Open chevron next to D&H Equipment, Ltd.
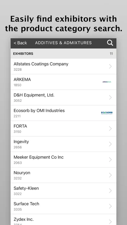The image size is (127, 225). (110, 97)
